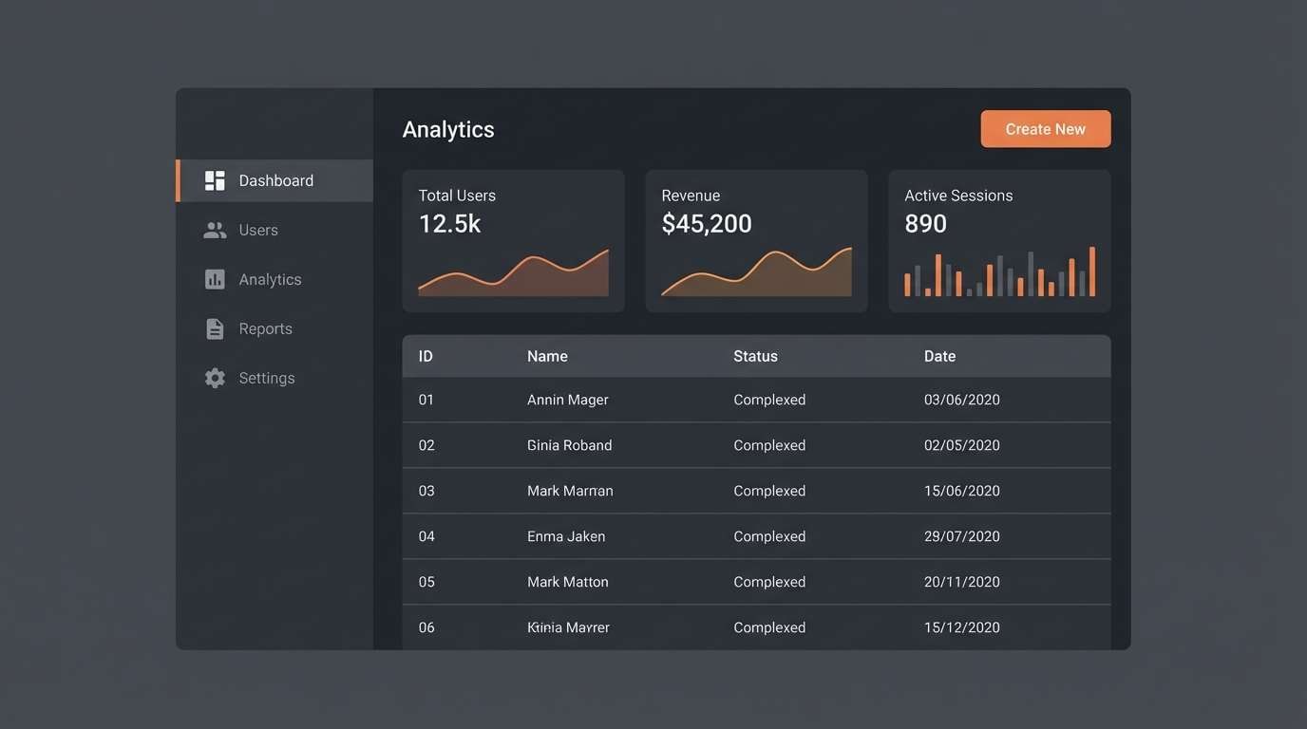Select the date for Enma Jaken

[x=962, y=535]
